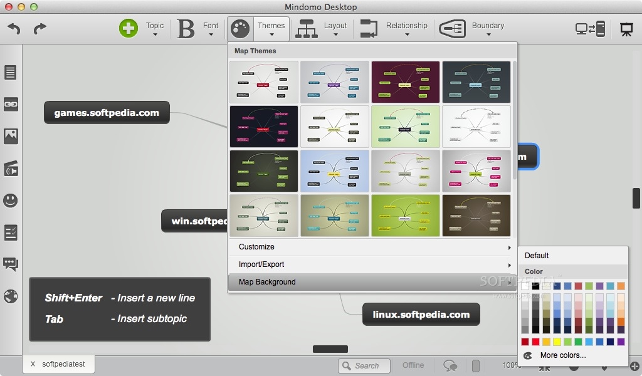This screenshot has width=642, height=376.
Task: Open the Notes panel in sidebar
Action: tap(10, 73)
